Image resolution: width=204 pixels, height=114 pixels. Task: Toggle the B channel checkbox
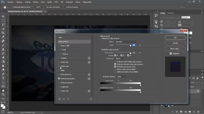[128, 55]
